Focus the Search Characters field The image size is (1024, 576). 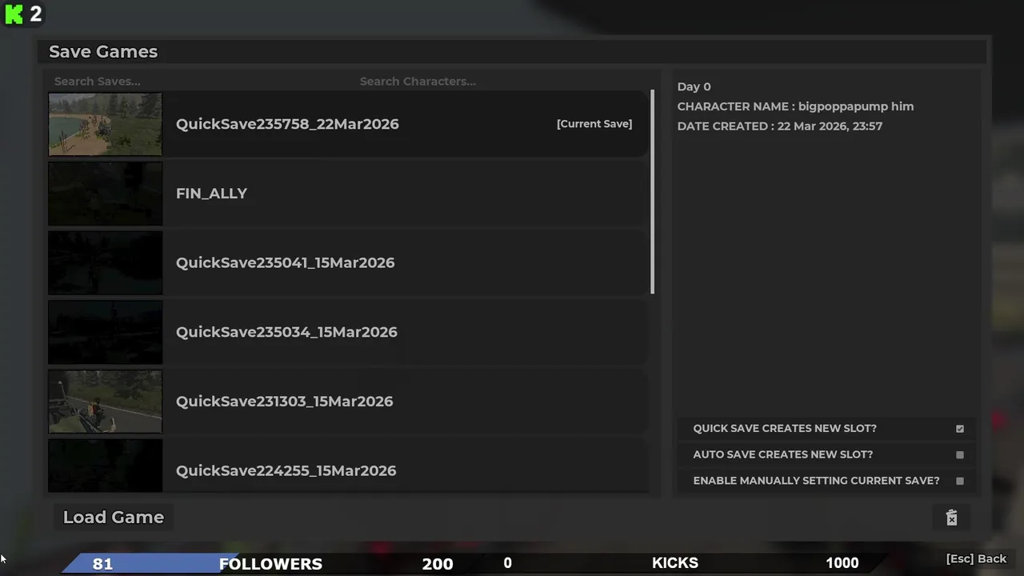click(x=502, y=82)
